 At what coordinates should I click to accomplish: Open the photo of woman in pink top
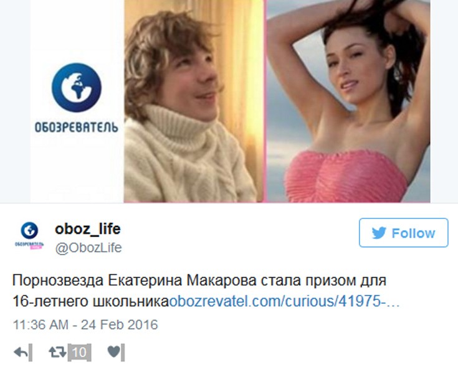point(348,101)
